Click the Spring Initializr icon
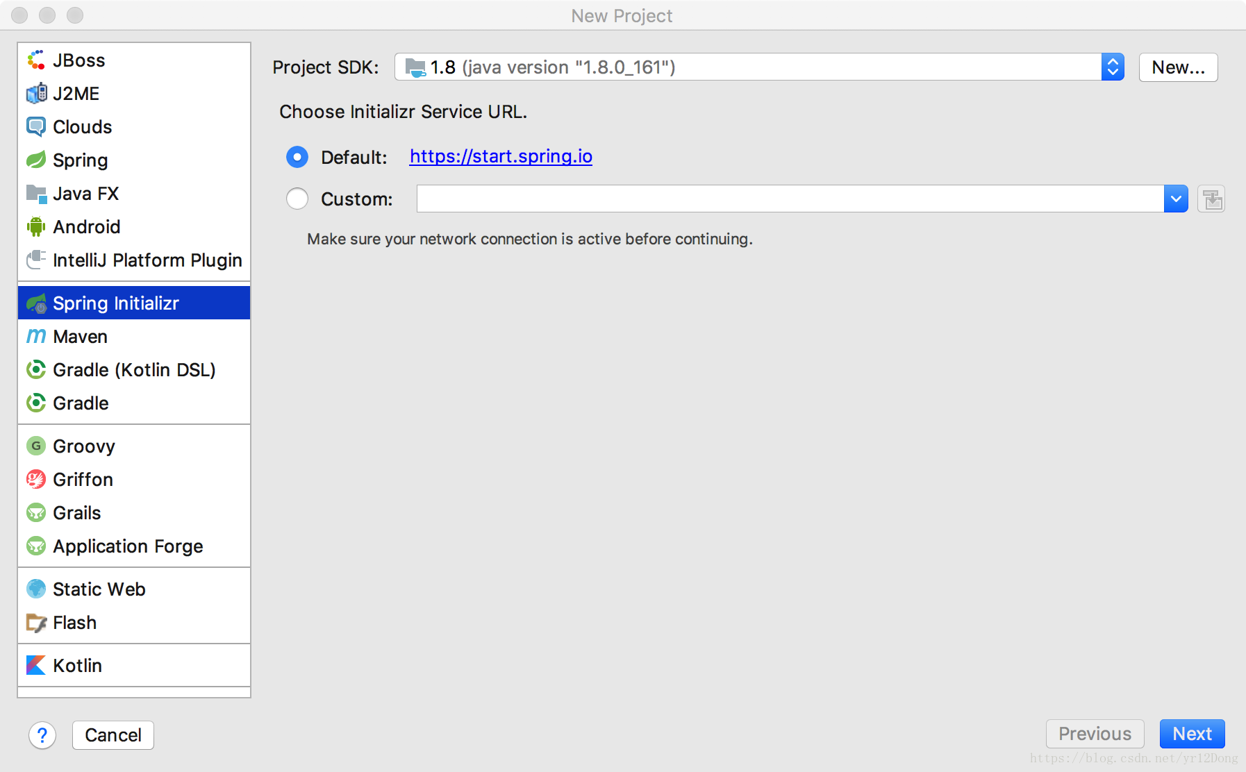The width and height of the screenshot is (1246, 772). coord(36,303)
